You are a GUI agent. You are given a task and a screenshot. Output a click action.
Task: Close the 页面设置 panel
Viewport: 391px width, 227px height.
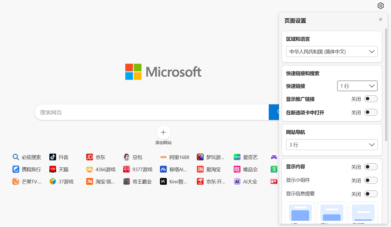(x=380, y=20)
